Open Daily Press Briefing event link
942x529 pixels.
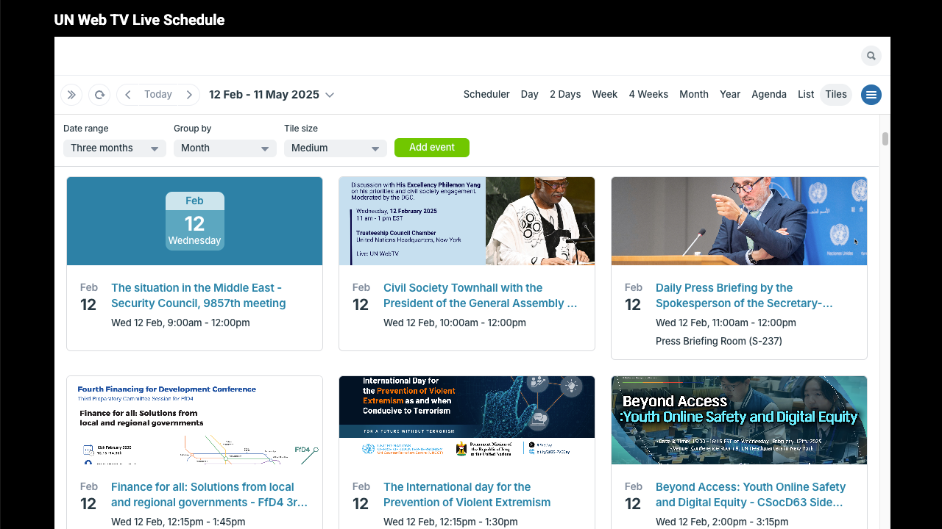744,295
